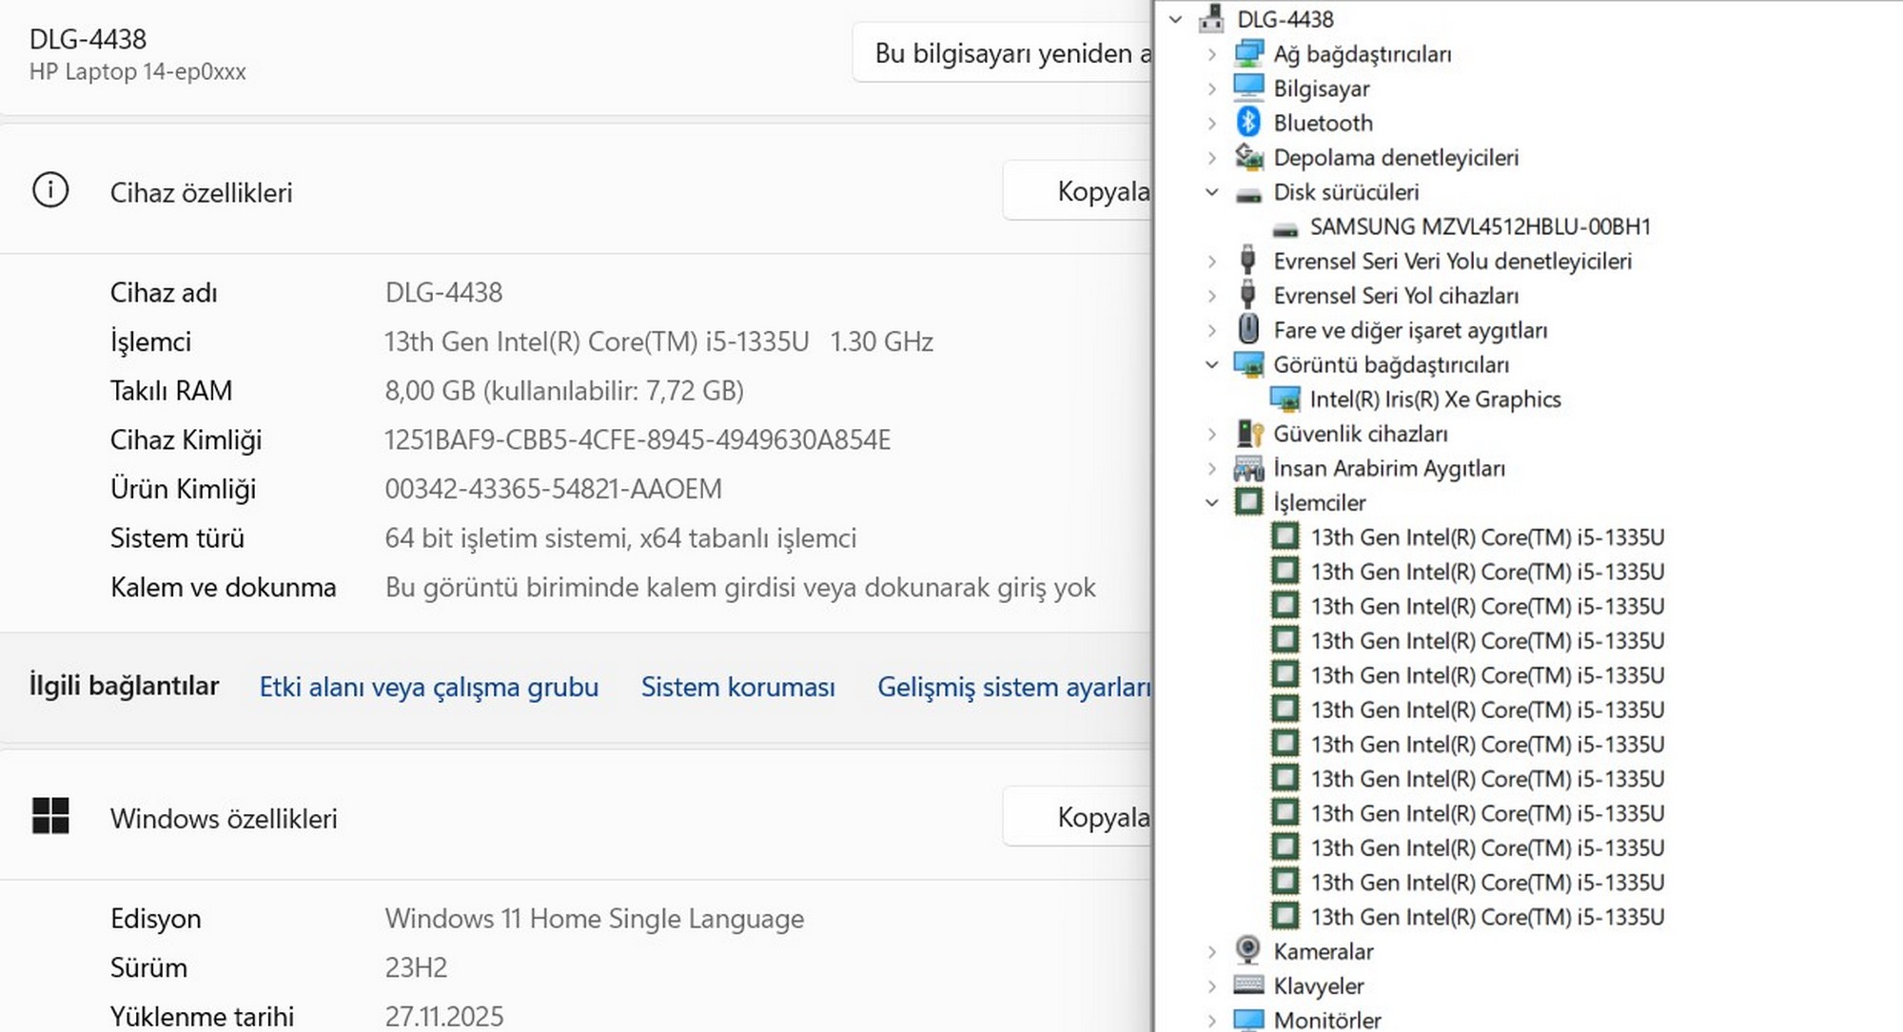Open the Sistem koruması link
This screenshot has width=1903, height=1032.
[x=737, y=687]
